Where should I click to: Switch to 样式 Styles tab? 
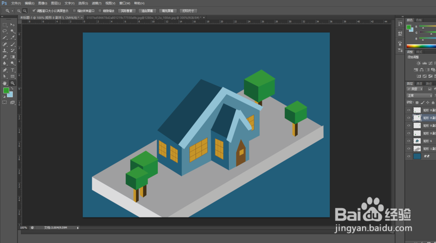pos(419,52)
